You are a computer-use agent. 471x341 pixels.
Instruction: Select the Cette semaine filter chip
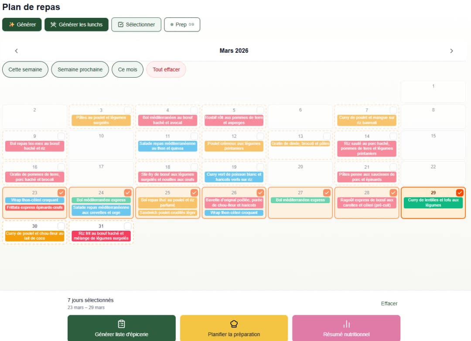click(x=25, y=69)
